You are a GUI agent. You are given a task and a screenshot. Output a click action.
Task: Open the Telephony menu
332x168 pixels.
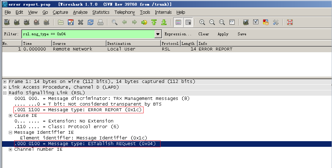coord(124,12)
